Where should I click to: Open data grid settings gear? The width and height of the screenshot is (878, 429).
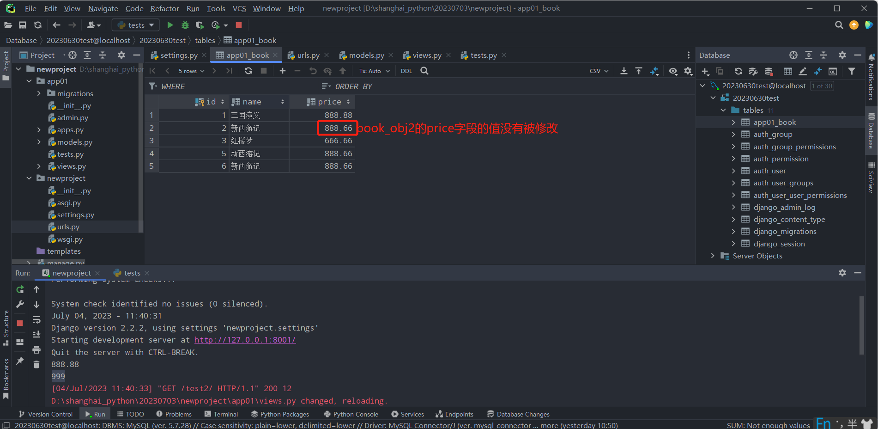[x=688, y=71]
